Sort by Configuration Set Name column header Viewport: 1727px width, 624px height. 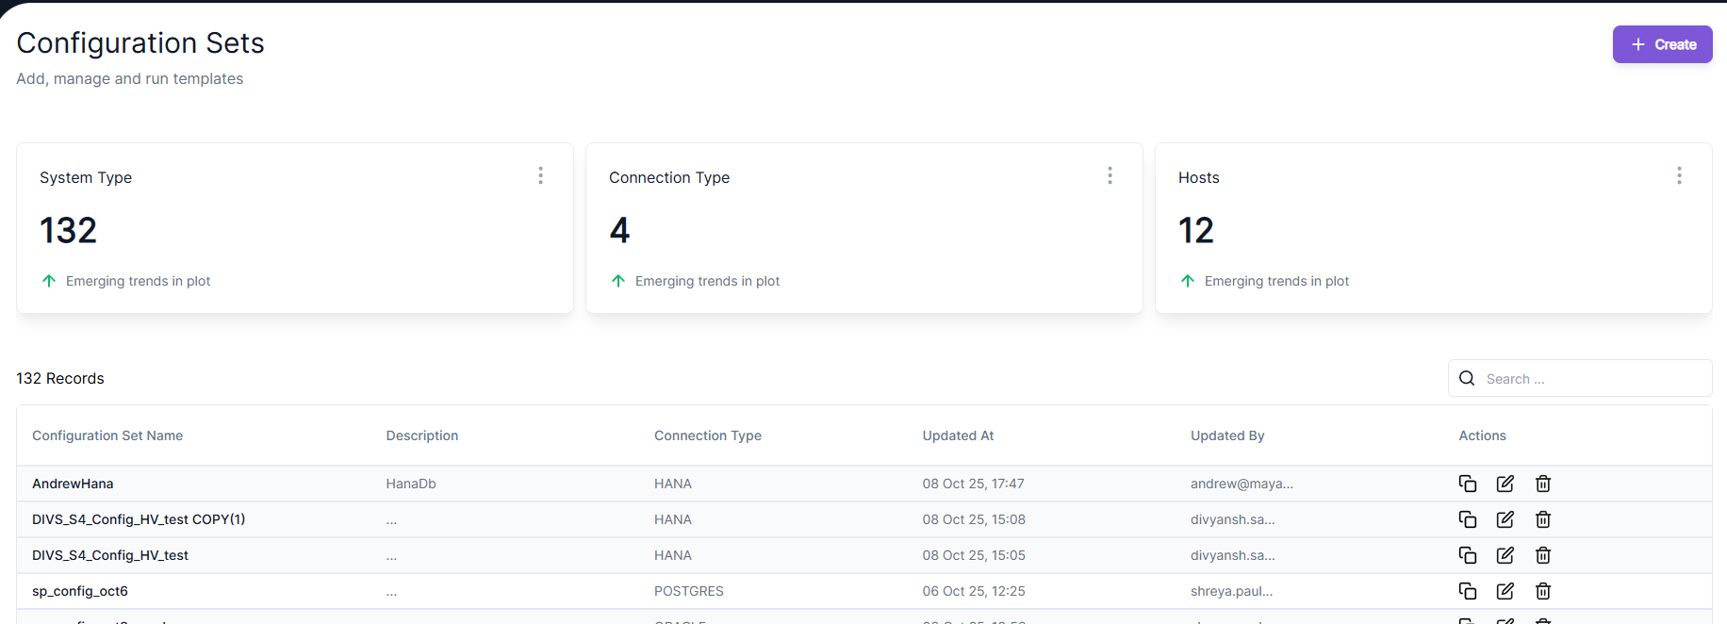tap(107, 435)
